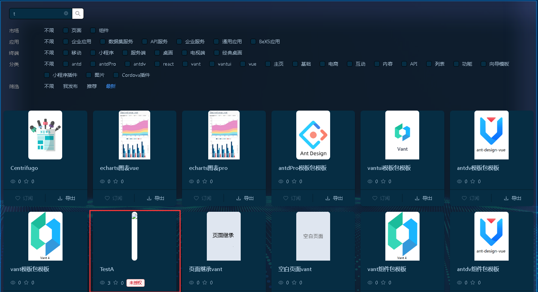The image size is (538, 292).
Task: Click heart subscribe icon on echarts图表pro card
Action: point(196,198)
